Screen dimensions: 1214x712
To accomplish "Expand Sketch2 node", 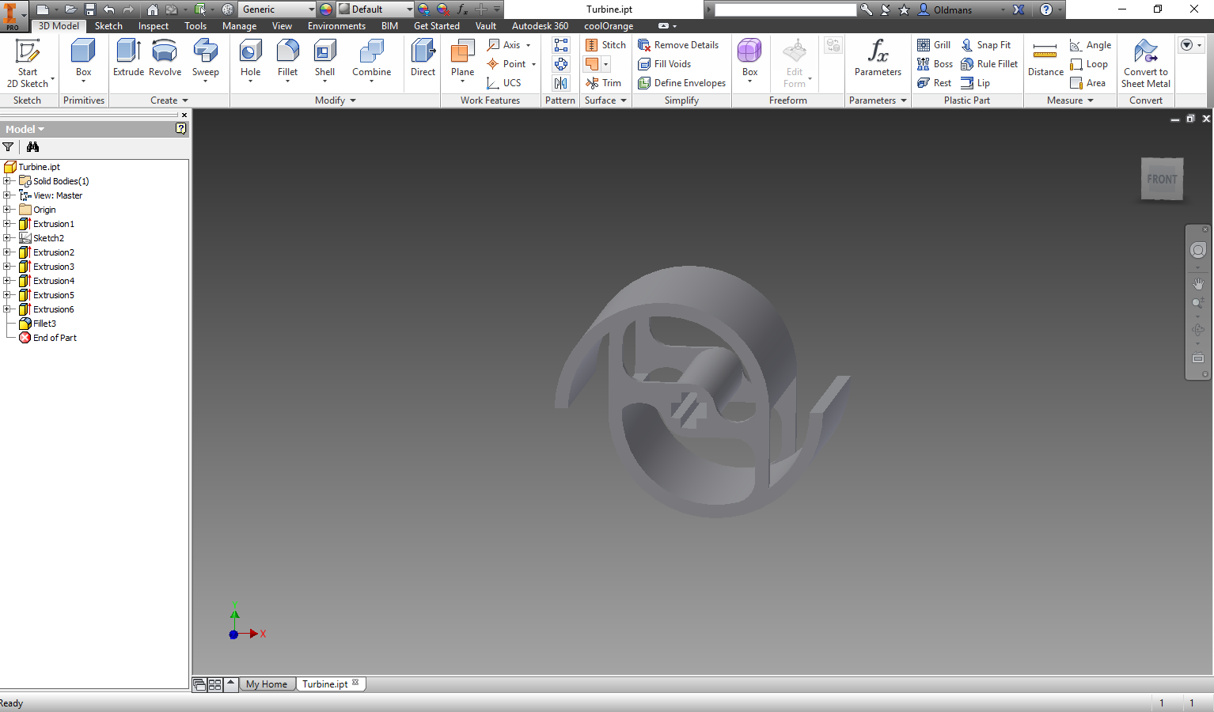I will (7, 238).
